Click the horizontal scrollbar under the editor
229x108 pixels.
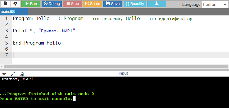coord(116,66)
